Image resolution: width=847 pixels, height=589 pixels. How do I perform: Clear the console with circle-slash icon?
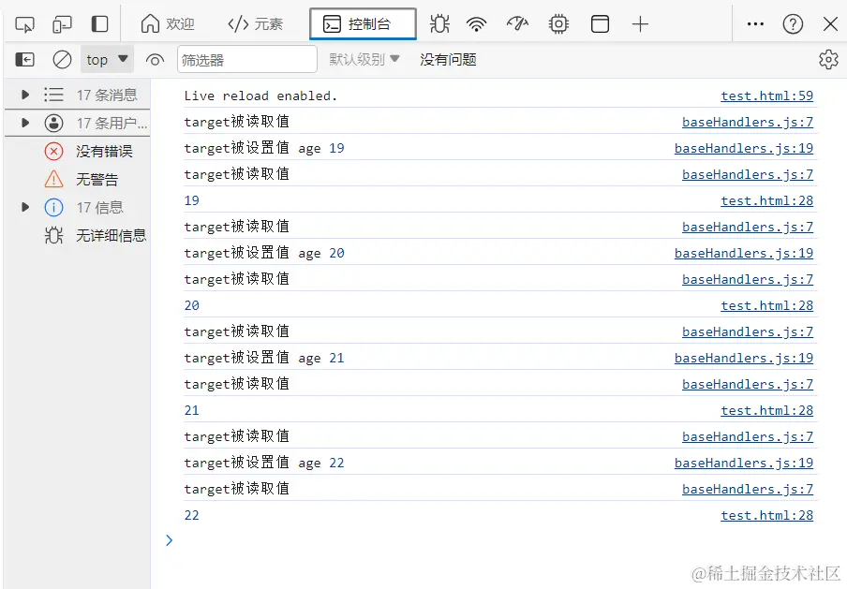tap(62, 59)
